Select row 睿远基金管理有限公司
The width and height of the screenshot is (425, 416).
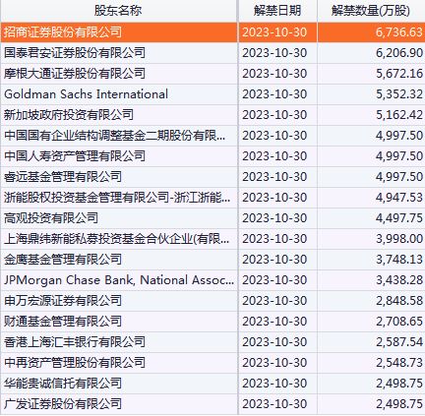[x=212, y=177]
